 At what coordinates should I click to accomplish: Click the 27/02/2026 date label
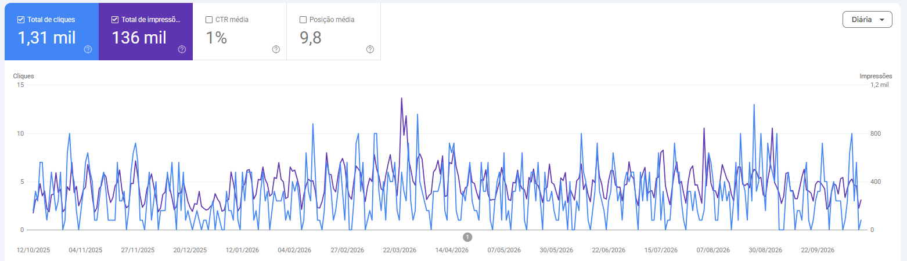point(347,251)
